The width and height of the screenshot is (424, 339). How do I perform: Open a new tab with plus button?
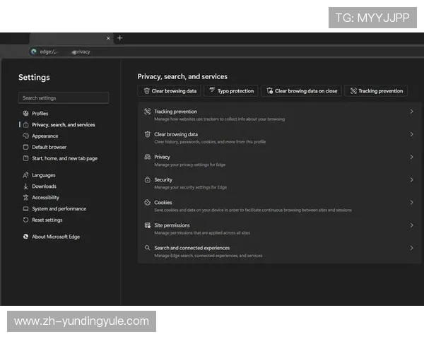(119, 38)
